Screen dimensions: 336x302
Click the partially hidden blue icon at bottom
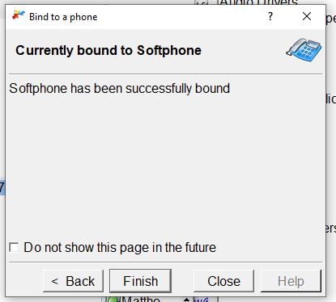202,300
